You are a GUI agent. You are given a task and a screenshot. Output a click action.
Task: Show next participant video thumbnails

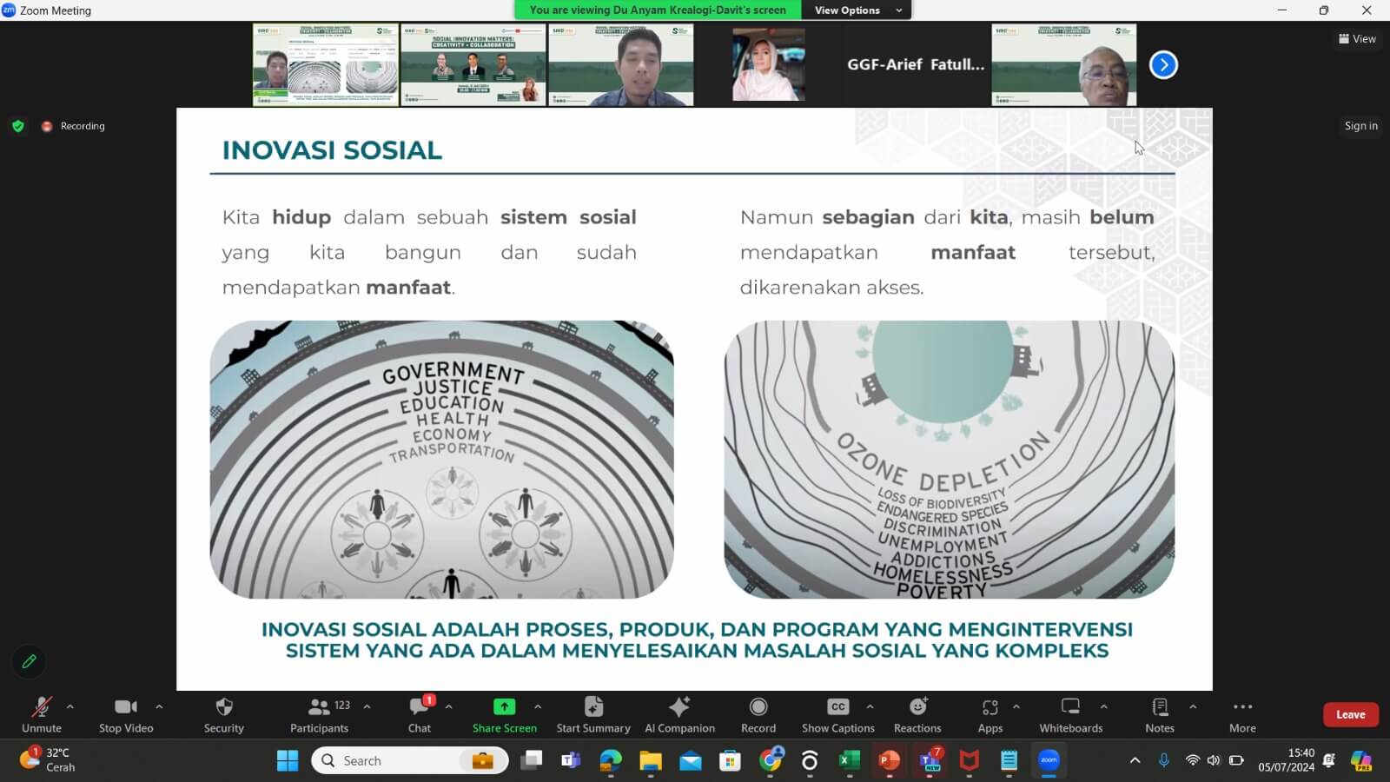[1163, 65]
